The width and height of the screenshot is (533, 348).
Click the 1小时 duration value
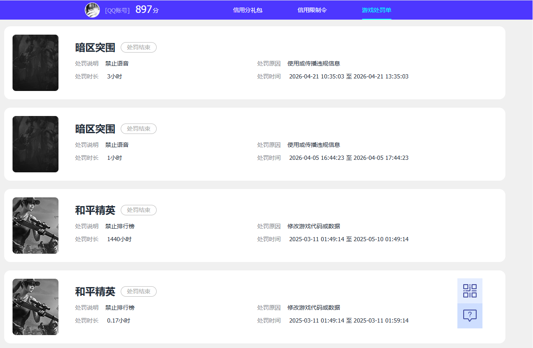click(x=114, y=158)
